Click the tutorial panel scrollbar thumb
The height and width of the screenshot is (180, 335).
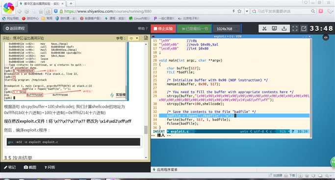[x=146, y=130]
